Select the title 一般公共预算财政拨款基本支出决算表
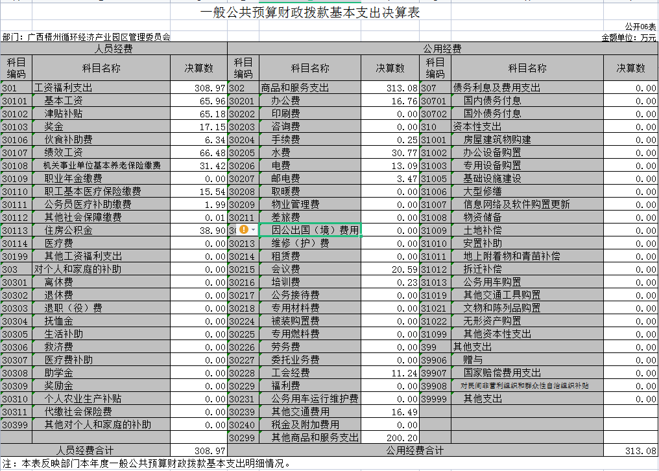This screenshot has width=659, height=471. 310,12
